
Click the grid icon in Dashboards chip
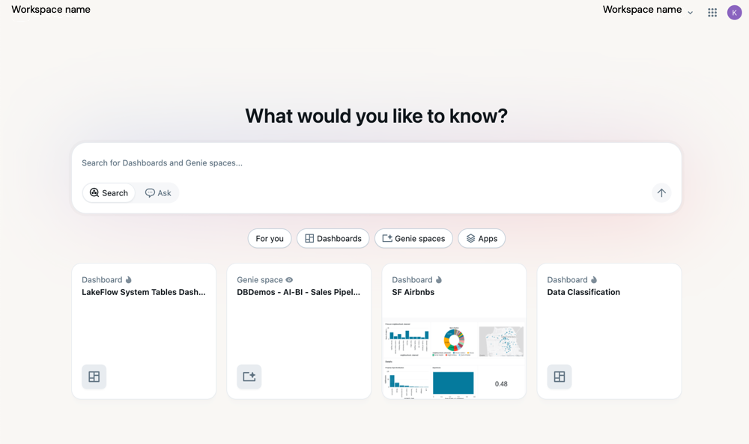[309, 238]
